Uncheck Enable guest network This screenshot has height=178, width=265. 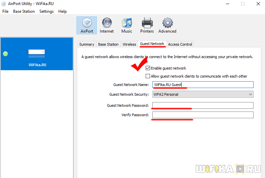point(148,68)
